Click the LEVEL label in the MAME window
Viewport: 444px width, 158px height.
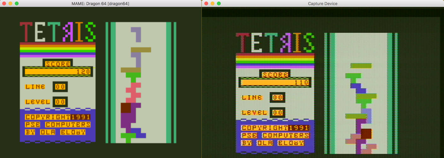tap(38, 102)
